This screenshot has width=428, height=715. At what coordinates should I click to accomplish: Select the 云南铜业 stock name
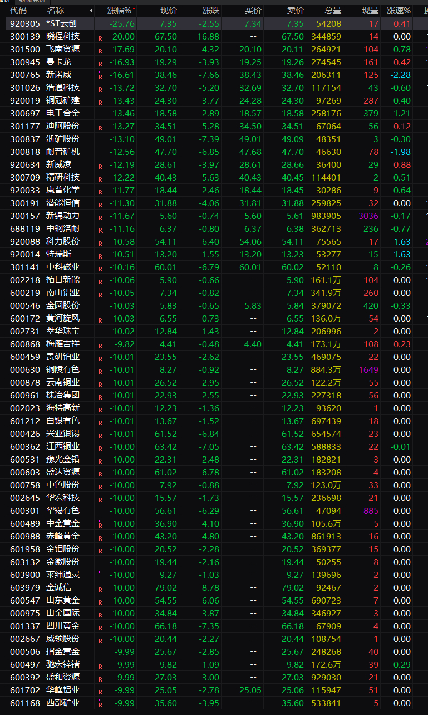point(63,382)
